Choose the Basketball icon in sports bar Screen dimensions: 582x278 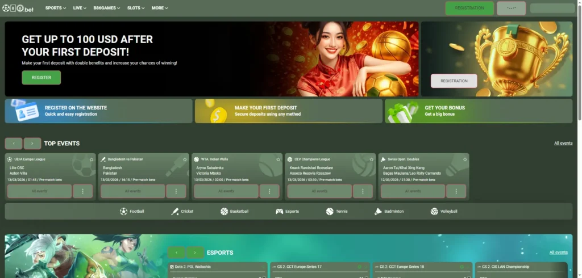225,211
